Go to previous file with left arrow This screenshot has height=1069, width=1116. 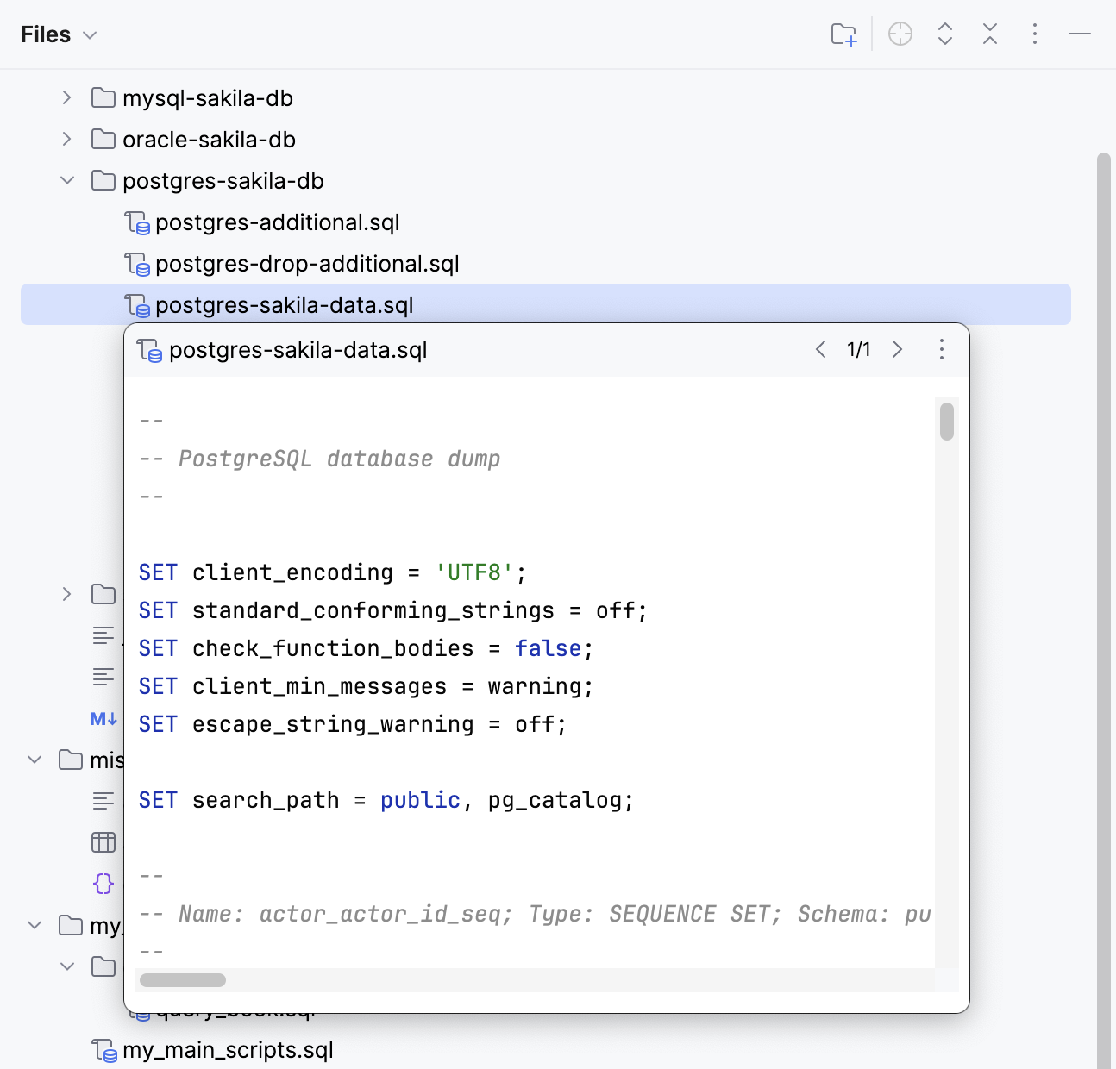click(820, 349)
